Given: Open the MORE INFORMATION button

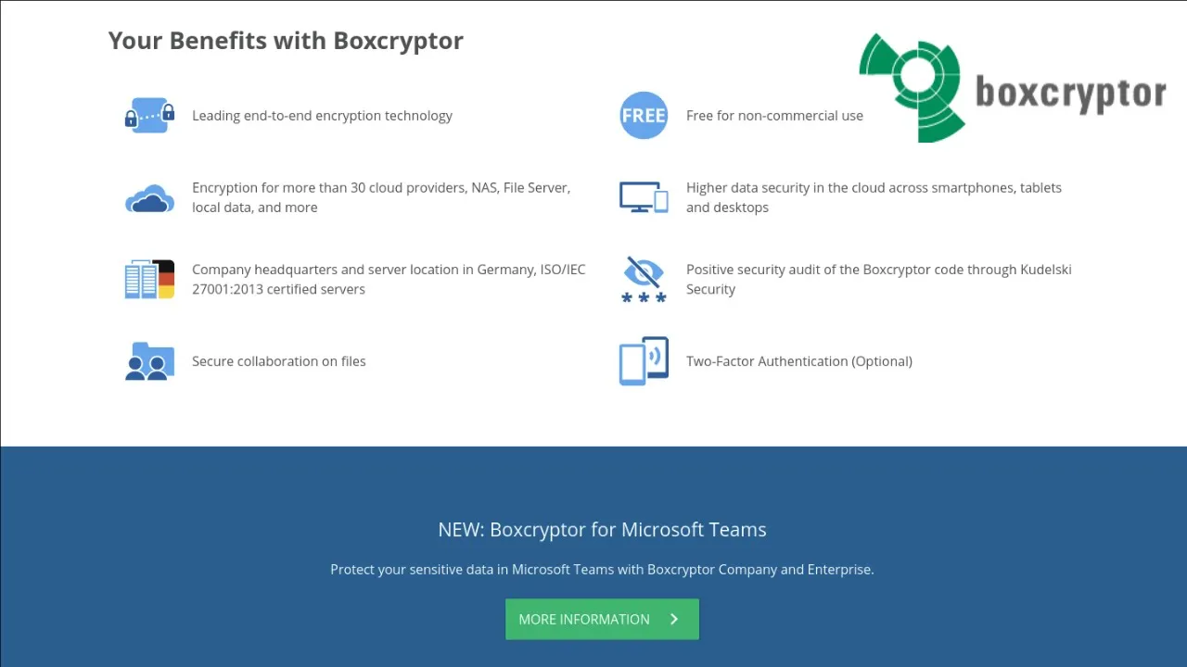Looking at the screenshot, I should [x=602, y=619].
